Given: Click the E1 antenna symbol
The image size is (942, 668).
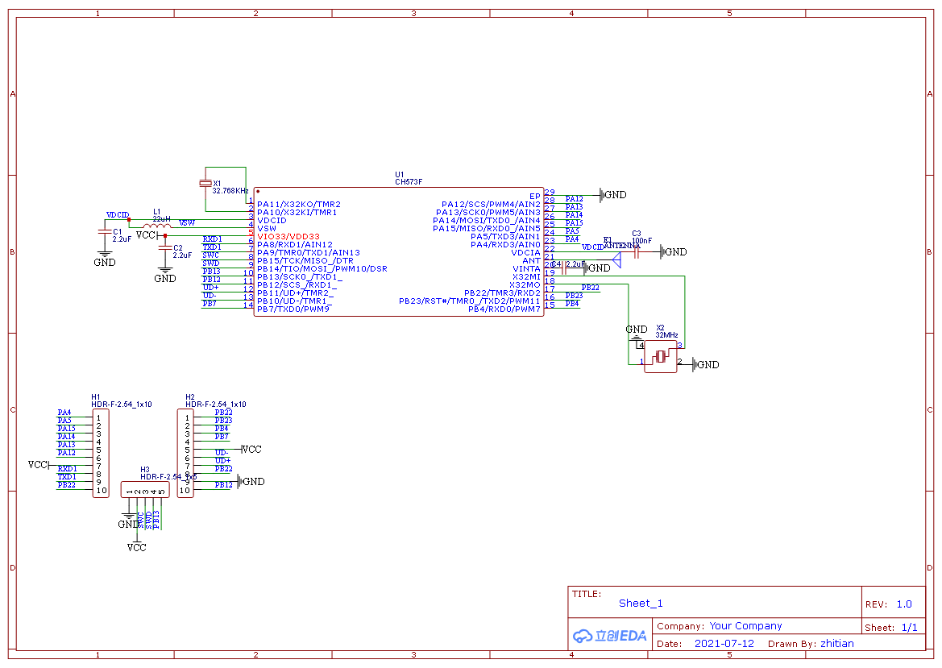Looking at the screenshot, I should coord(616,259).
